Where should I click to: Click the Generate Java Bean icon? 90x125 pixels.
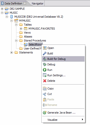pos(45,113)
